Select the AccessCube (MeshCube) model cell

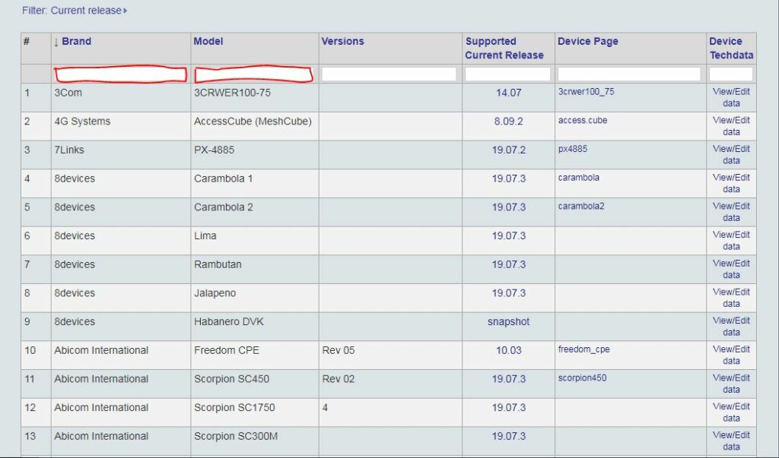(255, 127)
